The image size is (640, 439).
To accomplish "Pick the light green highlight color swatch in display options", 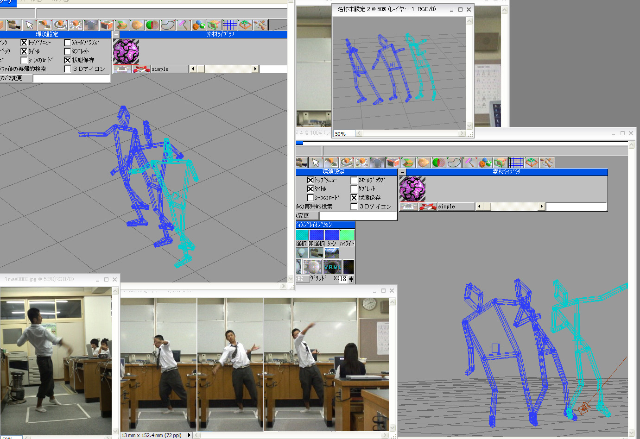I will pos(347,235).
